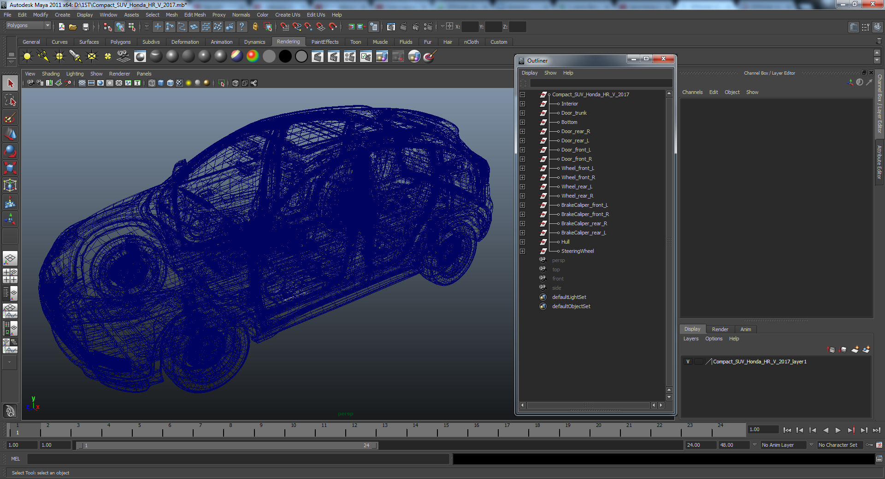
Task: Open Layers menu in Layer Editor
Action: coord(690,339)
